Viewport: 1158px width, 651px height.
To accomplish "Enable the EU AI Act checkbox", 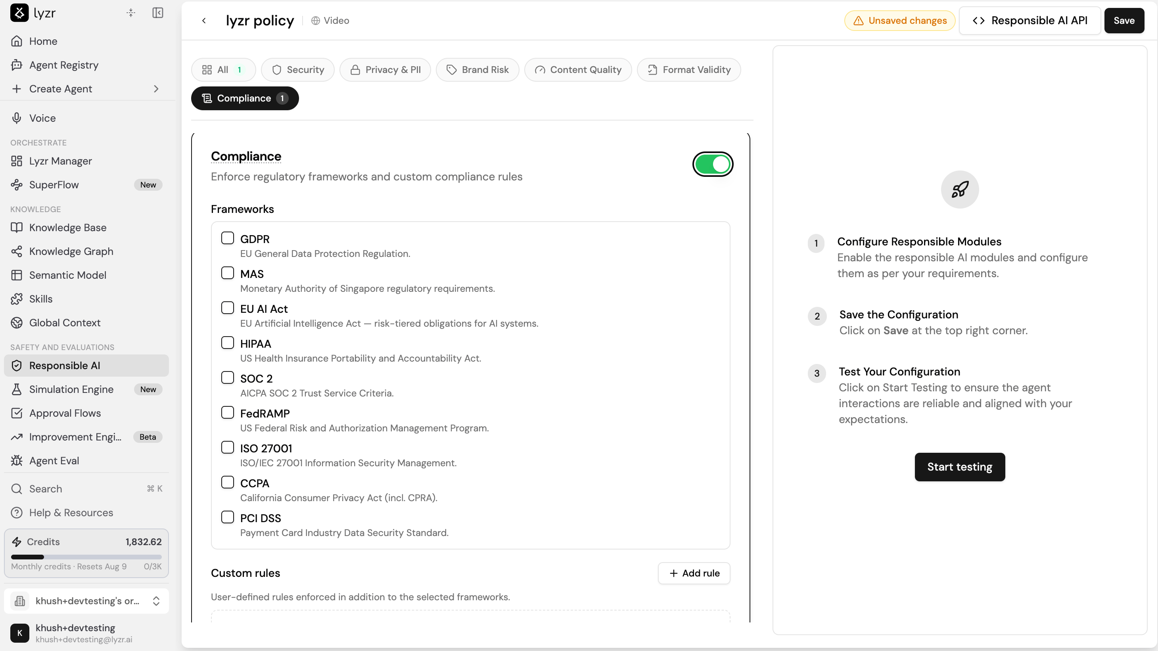I will (x=228, y=308).
